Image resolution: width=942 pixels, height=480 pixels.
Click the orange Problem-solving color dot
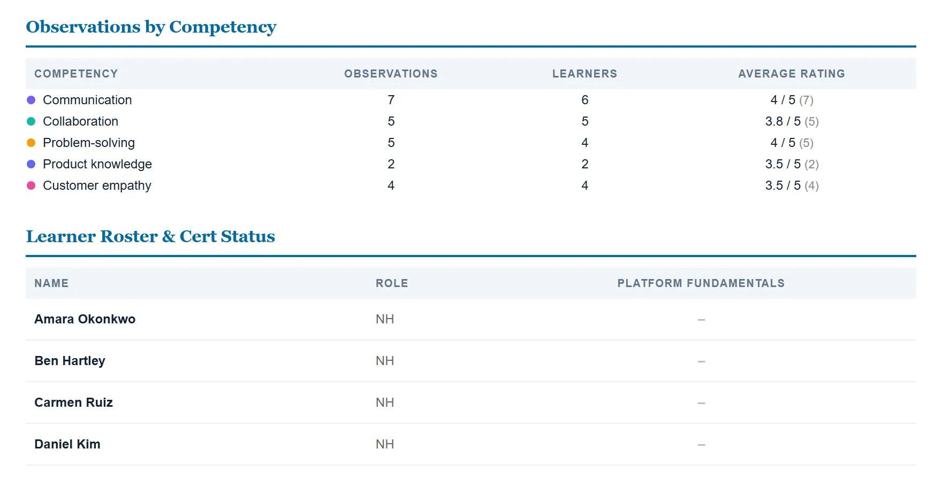(x=31, y=143)
